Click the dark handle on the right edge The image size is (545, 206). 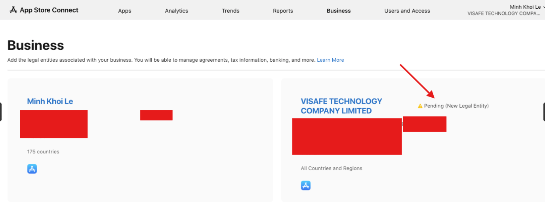click(x=544, y=112)
